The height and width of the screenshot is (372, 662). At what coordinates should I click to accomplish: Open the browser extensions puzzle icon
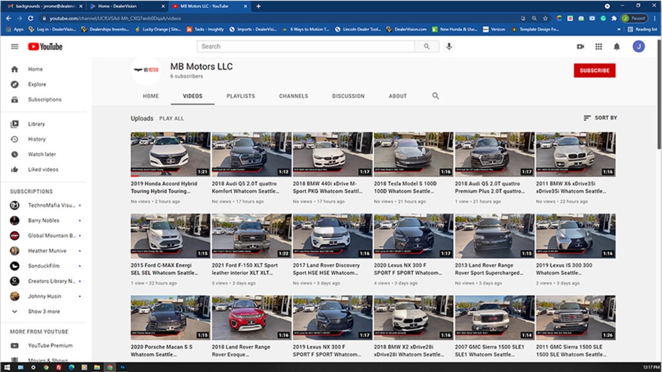click(614, 18)
